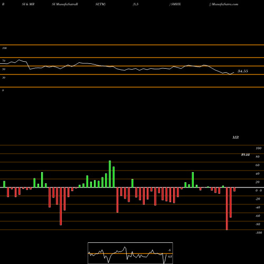This screenshot has width=264, height=264.
Task: Click the longest red bar reaching -100
Action: coord(227,209)
